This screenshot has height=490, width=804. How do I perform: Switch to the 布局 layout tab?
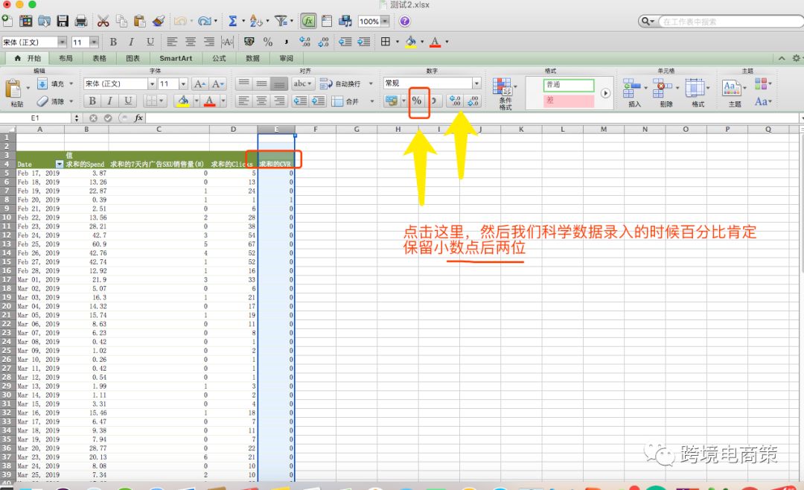66,58
